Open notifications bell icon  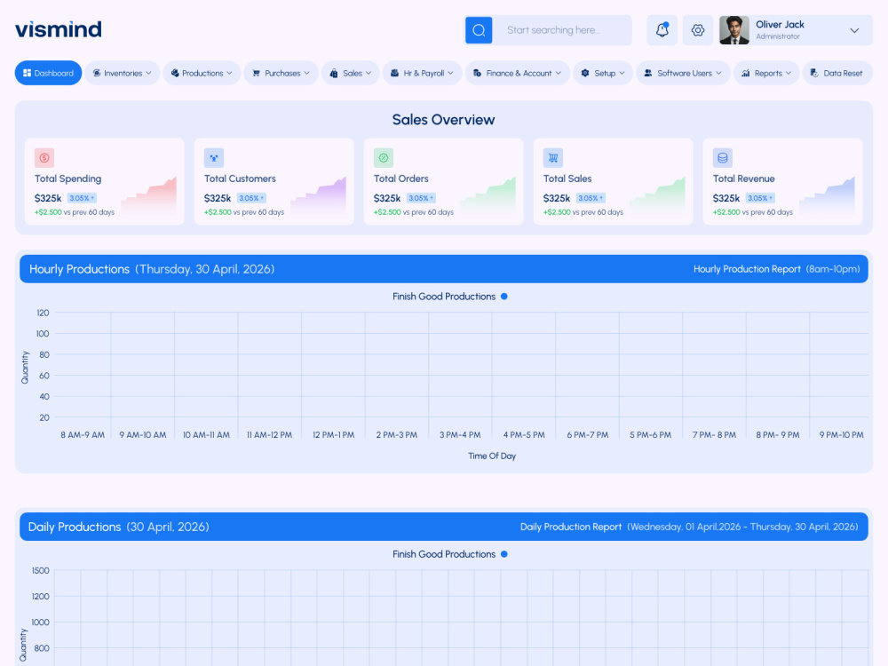[662, 30]
